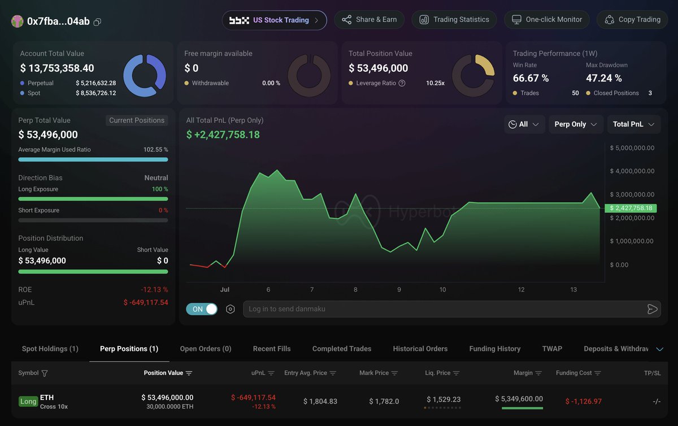Sort by Liq. Price icon
678x426 pixels.
click(x=456, y=373)
